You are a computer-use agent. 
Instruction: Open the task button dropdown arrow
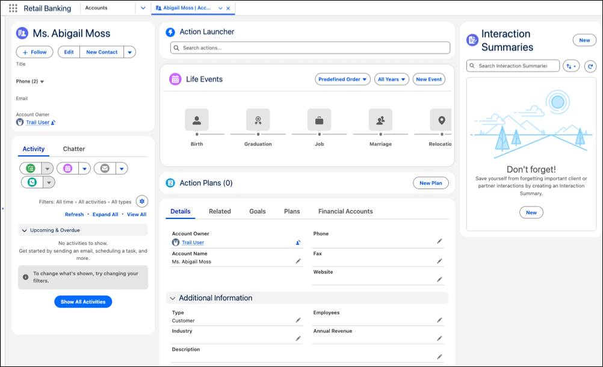[48, 168]
